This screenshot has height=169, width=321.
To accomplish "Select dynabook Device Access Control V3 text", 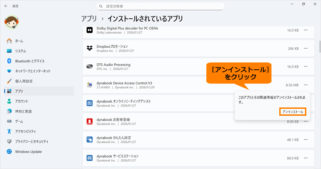I will pos(124,83).
